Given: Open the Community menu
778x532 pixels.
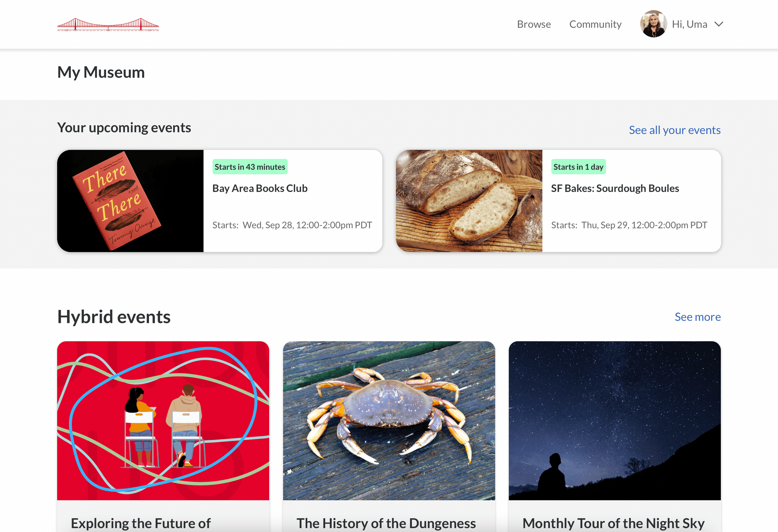Looking at the screenshot, I should point(595,24).
